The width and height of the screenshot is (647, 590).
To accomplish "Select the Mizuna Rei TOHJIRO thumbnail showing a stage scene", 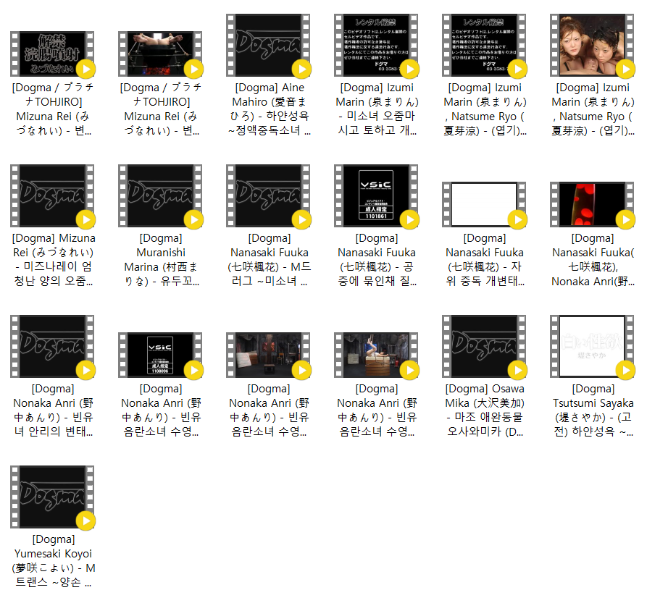I will [x=160, y=54].
